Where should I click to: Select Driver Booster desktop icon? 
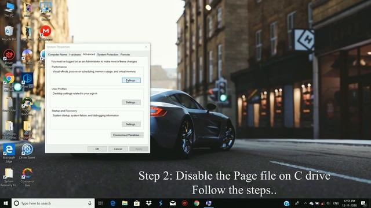coord(9,58)
